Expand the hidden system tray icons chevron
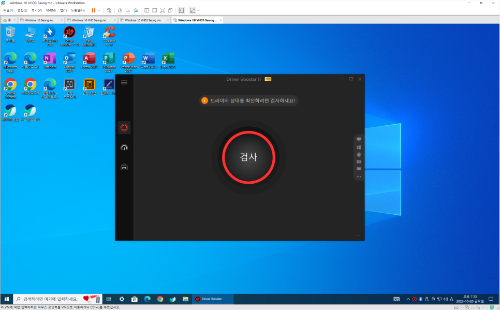 [x=408, y=299]
